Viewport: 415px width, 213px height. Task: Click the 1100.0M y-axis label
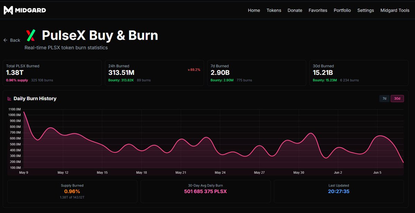pyautogui.click(x=14, y=109)
